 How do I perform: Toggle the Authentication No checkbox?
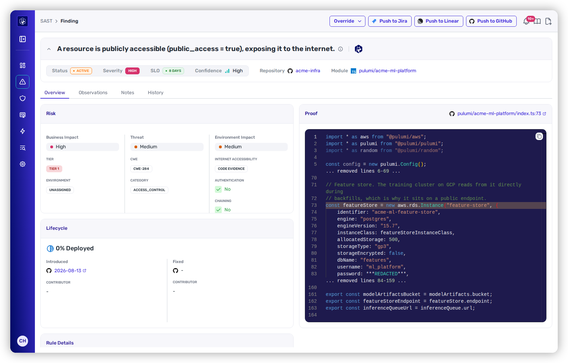(x=218, y=189)
